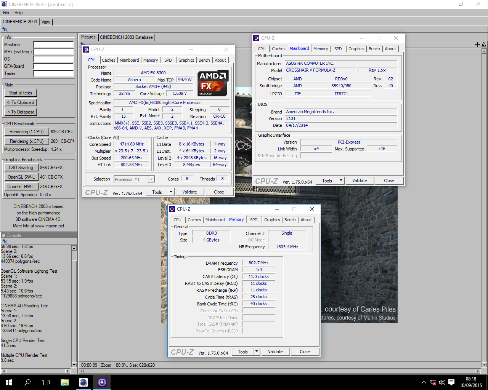Click AMD FX logo in CPU-Z
The width and height of the screenshot is (488, 390).
213,83
